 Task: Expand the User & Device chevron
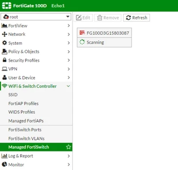point(69,78)
